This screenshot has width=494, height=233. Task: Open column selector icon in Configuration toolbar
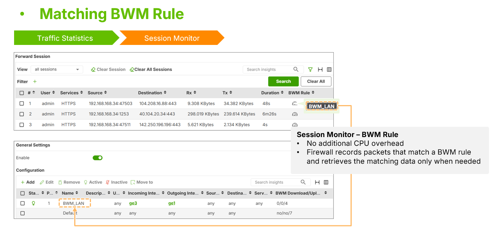[x=326, y=182]
